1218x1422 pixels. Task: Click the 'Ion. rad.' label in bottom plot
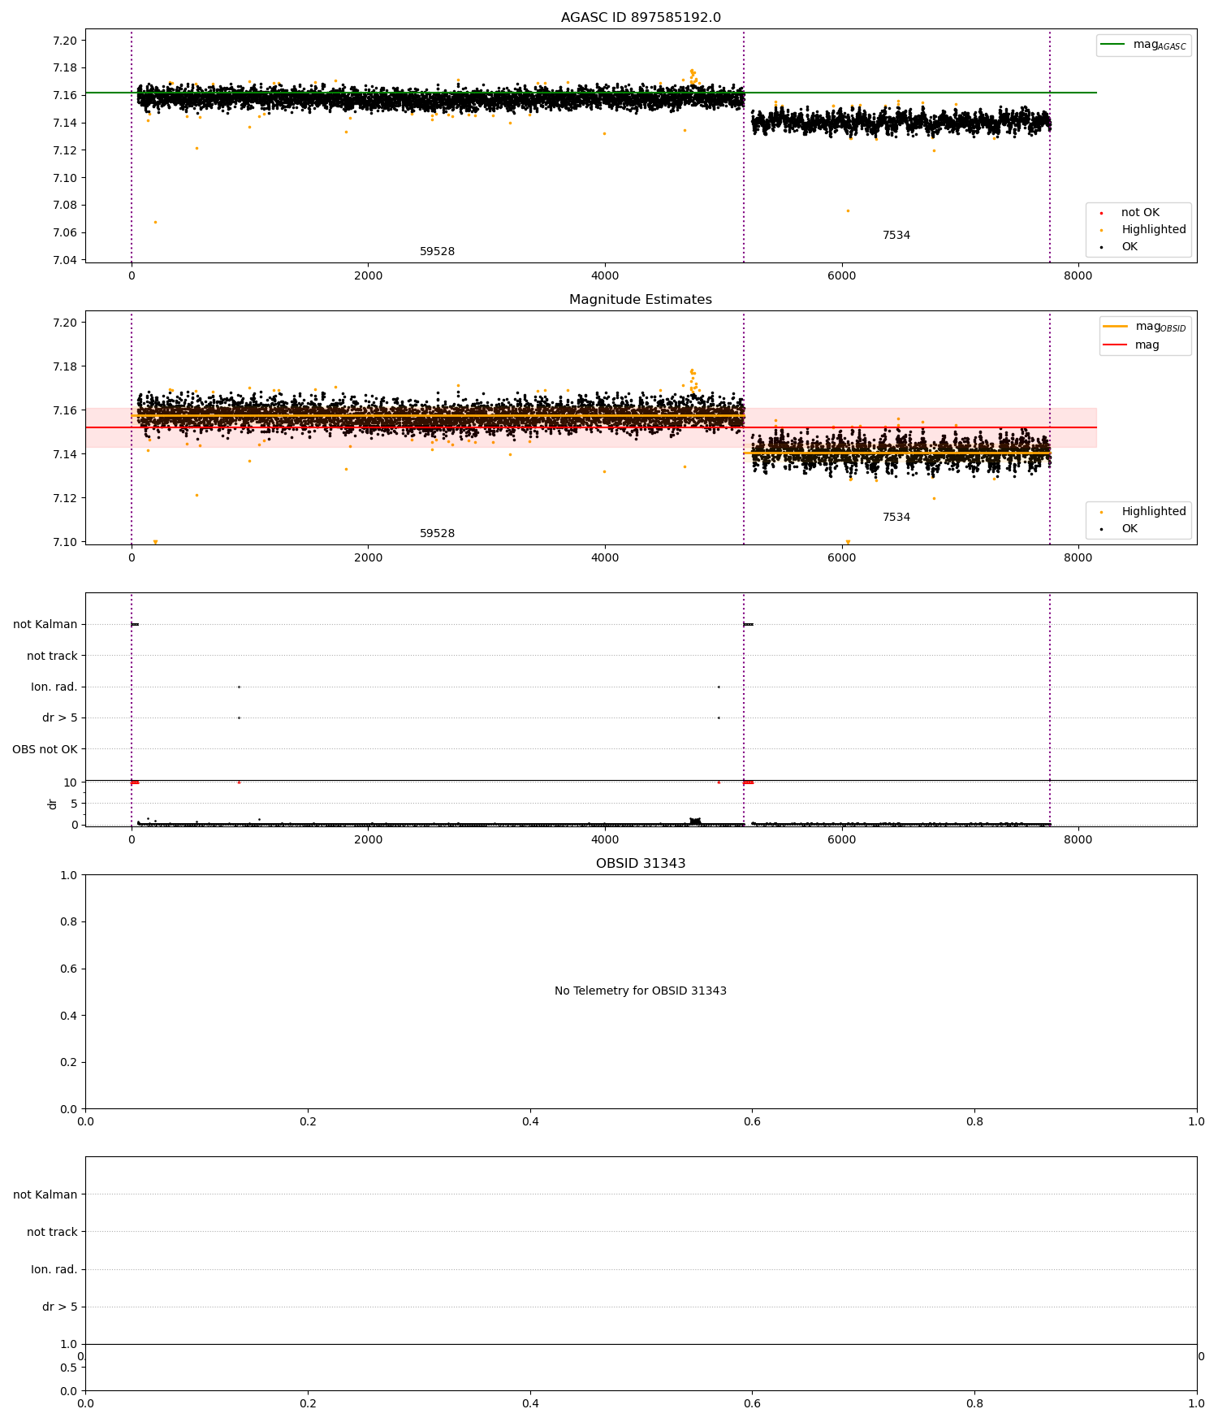[54, 1269]
